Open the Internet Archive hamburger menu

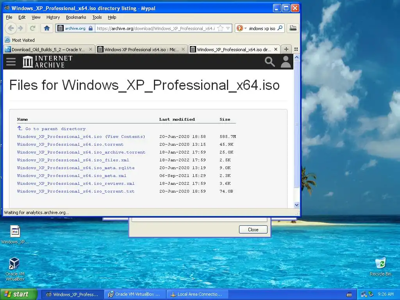pos(11,62)
